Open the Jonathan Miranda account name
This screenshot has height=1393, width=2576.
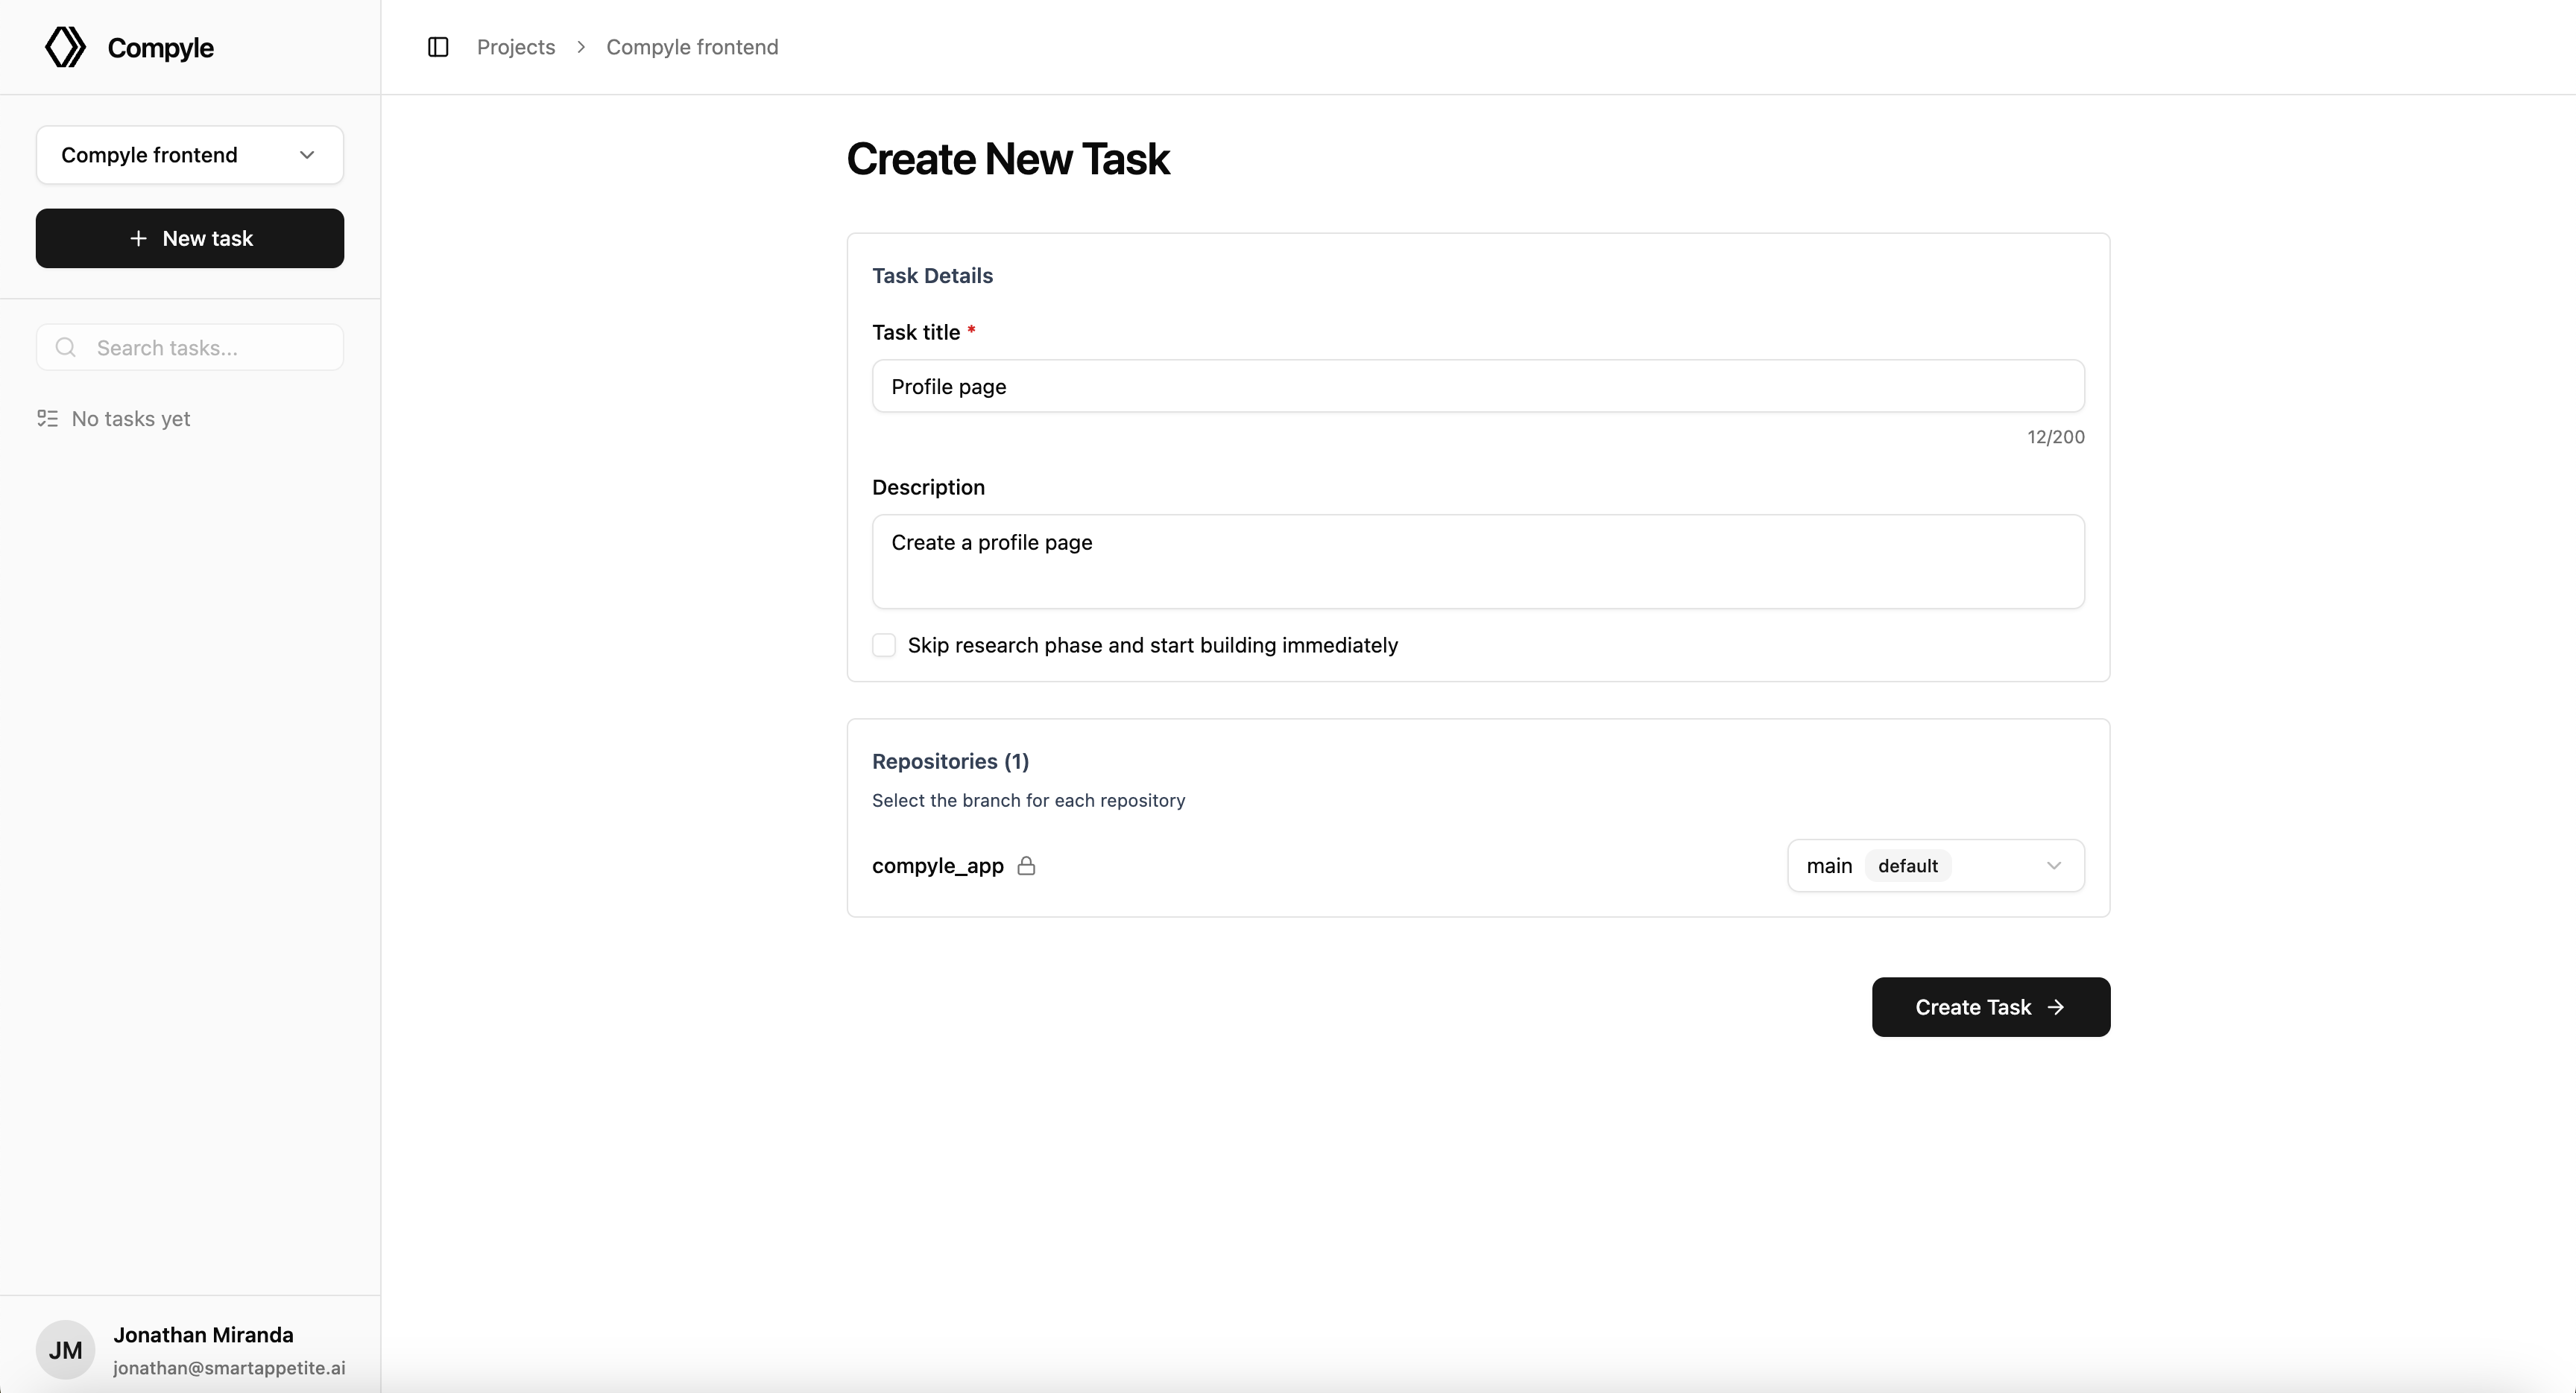[203, 1335]
